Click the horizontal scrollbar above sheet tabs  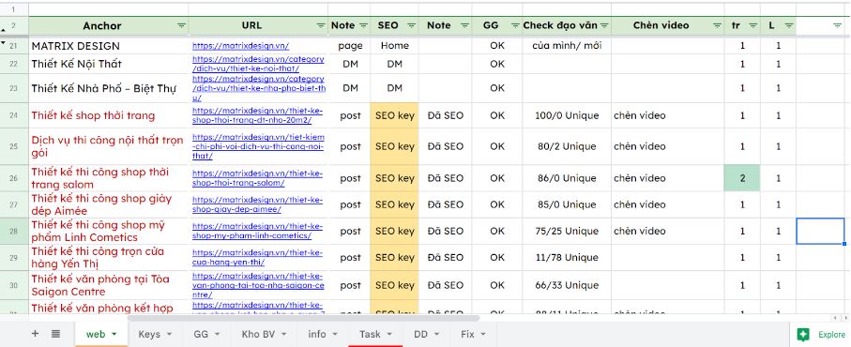tap(304, 318)
